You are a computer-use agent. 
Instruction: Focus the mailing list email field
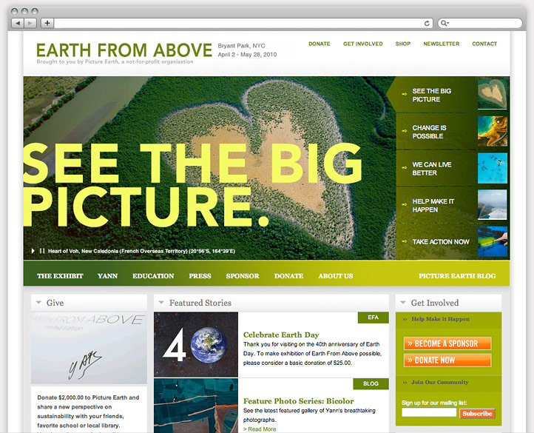pyautogui.click(x=429, y=412)
